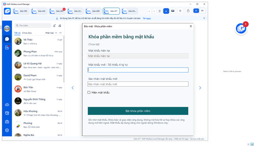Screen dimensions: 254x146
Task: Click the Mật khẩu hiện tại field
Action: coord(138,56)
